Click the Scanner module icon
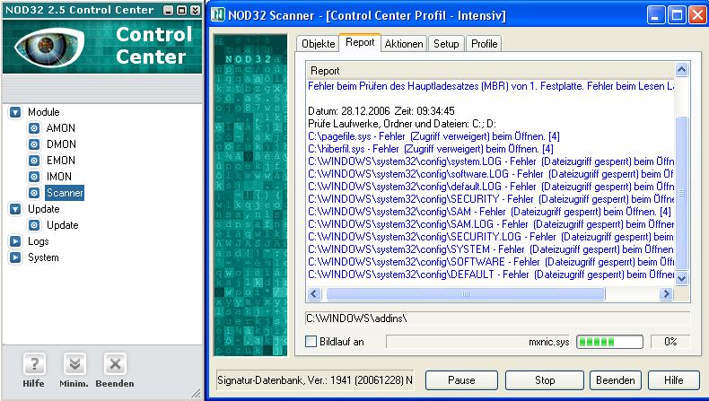This screenshot has height=401, width=709. coord(34,193)
